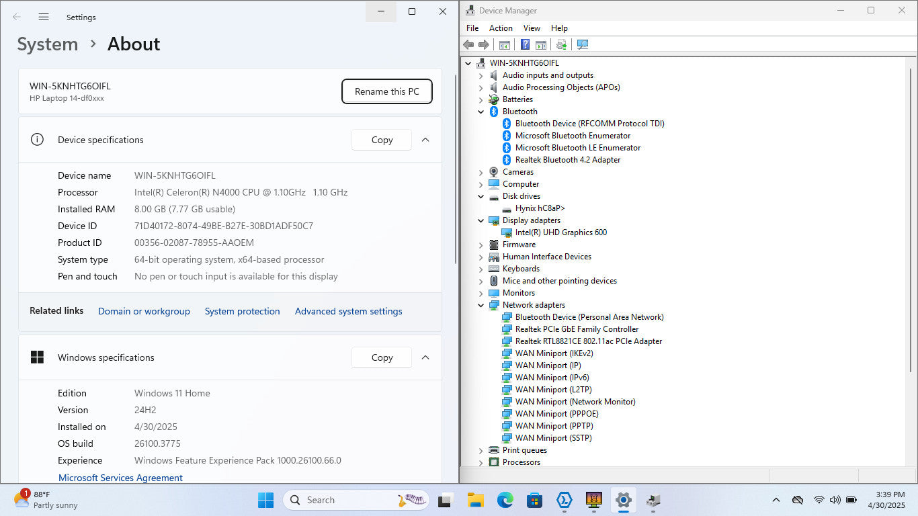Collapse the Bluetooth device category
Image resolution: width=918 pixels, height=516 pixels.
click(x=481, y=112)
